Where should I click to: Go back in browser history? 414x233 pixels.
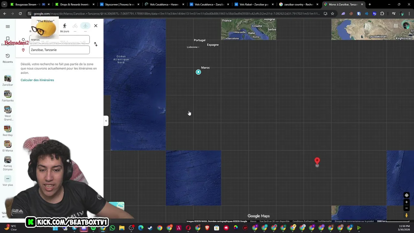coord(5,14)
